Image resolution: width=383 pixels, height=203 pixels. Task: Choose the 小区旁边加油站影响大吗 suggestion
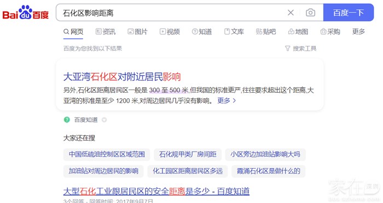point(265,154)
